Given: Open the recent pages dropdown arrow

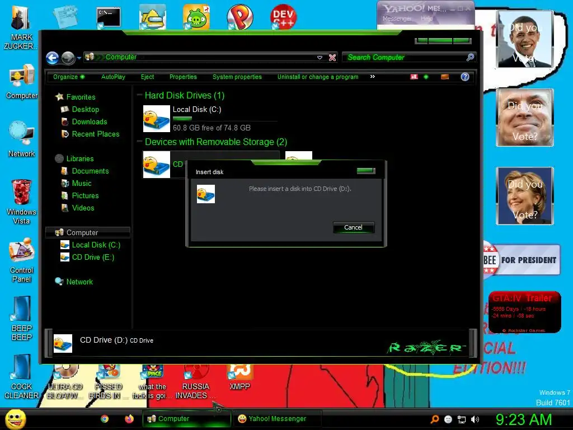Looking at the screenshot, I should click(x=79, y=58).
